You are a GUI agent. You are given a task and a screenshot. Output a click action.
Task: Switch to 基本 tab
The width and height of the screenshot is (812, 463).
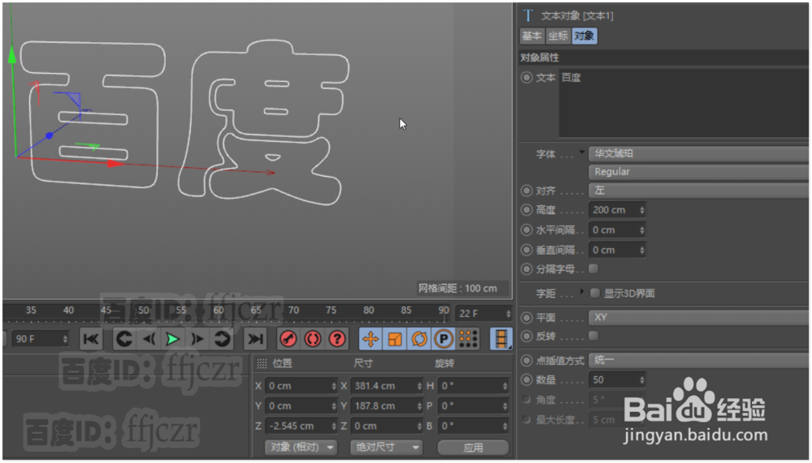[532, 36]
